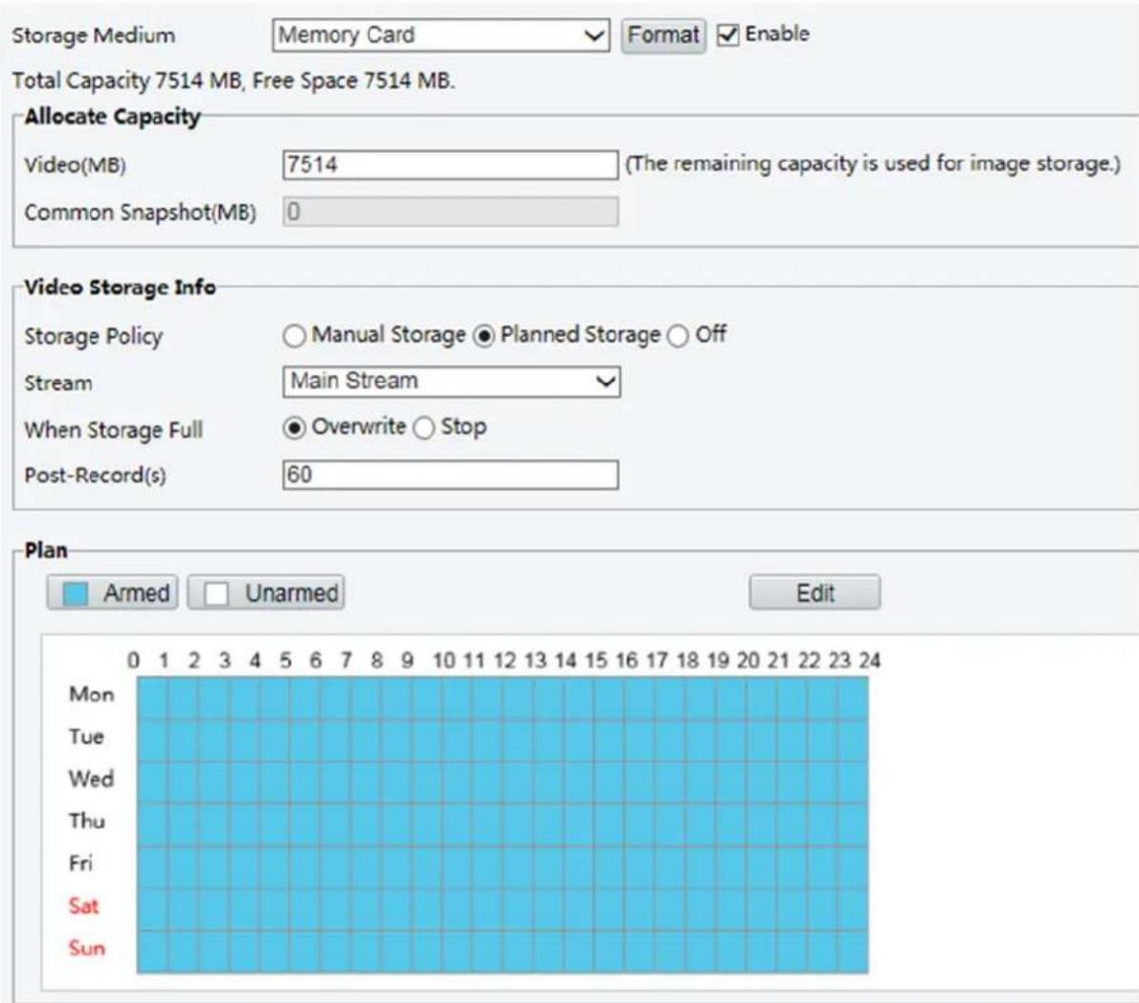The height and width of the screenshot is (1003, 1139).
Task: Click the hour 12 header label
Action: (504, 660)
